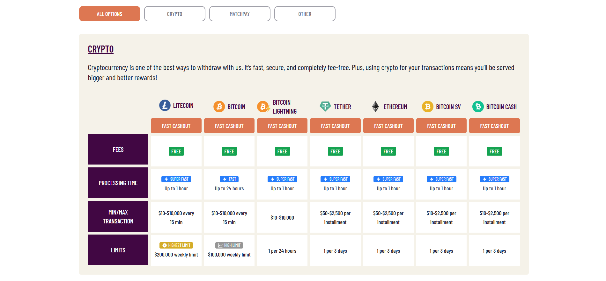606x281 pixels.
Task: Click '$10-$2,500 per installment' under Bitcoin Cash
Action: pos(494,218)
